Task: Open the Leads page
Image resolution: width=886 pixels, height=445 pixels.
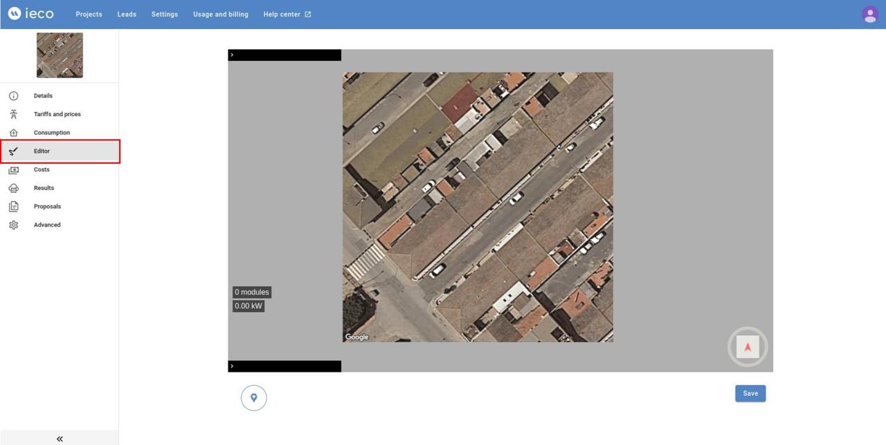Action: (127, 15)
